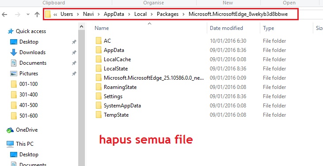Open the recent locations dropdown arrow
The image size is (323, 166).
pos(28,15)
